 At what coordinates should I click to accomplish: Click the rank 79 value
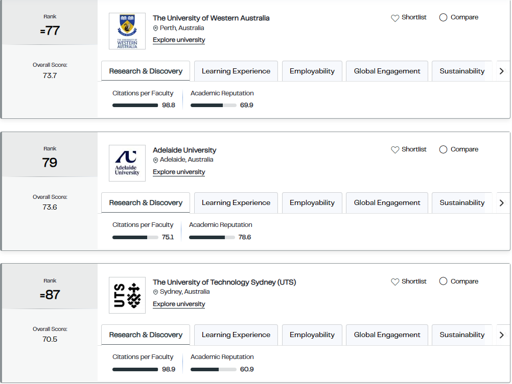50,162
